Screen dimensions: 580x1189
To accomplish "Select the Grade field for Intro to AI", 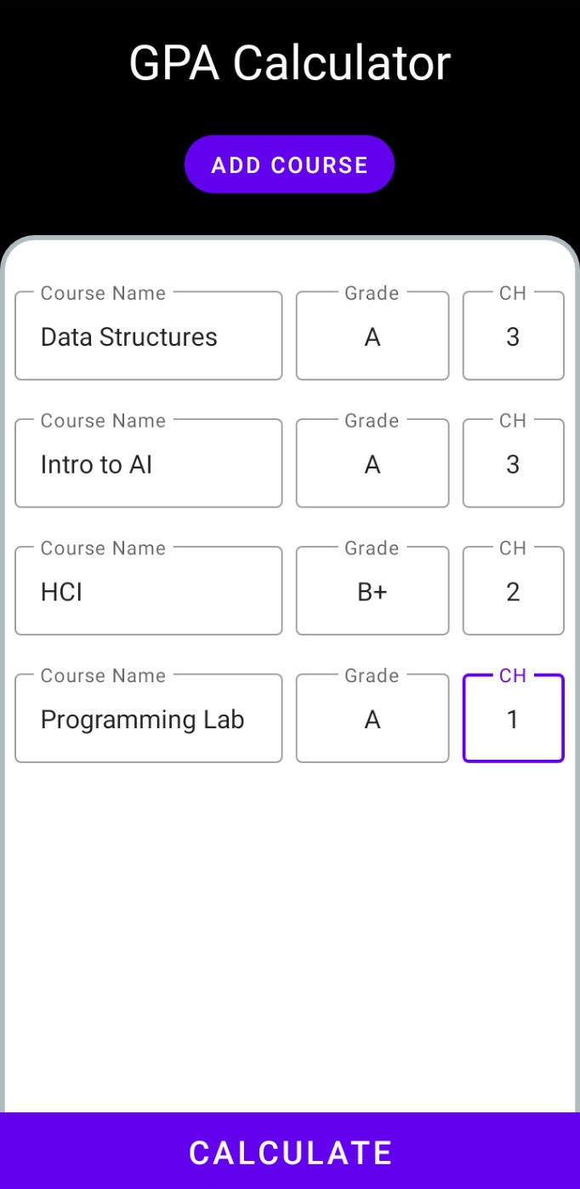I will [372, 463].
